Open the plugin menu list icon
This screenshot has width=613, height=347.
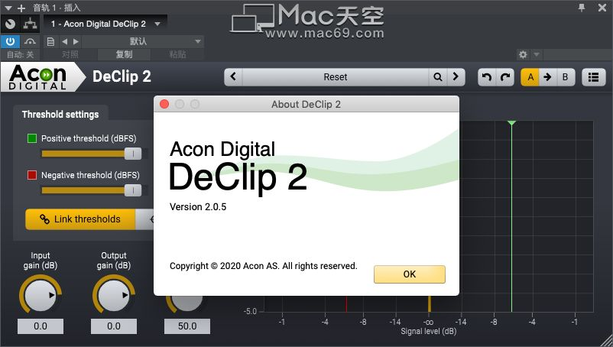[593, 77]
